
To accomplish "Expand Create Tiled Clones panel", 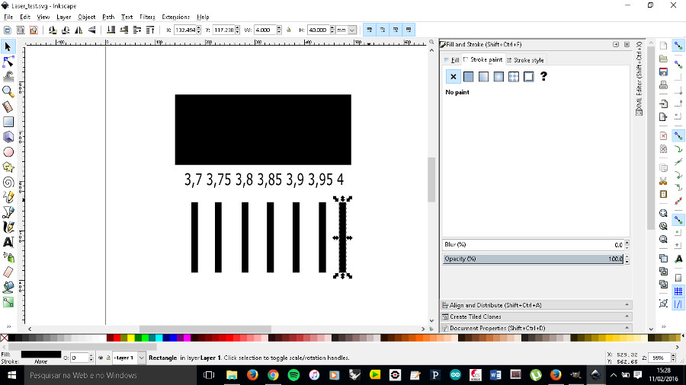I will [537, 317].
